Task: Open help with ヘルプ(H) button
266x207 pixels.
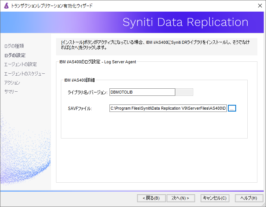Action: pyautogui.click(x=249, y=198)
